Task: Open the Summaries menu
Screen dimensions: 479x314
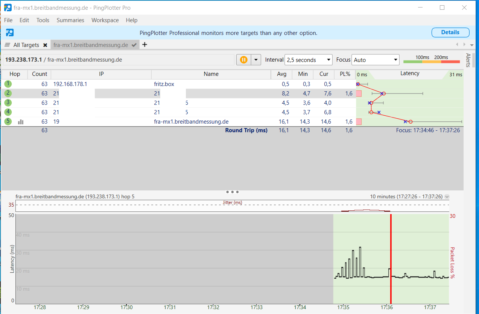Action: point(70,20)
